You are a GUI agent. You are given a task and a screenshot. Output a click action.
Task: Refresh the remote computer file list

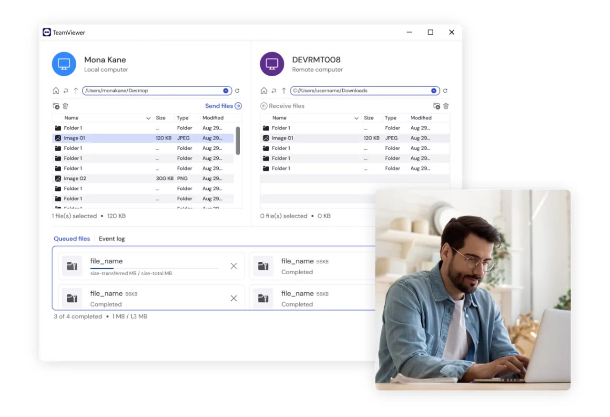click(x=445, y=90)
